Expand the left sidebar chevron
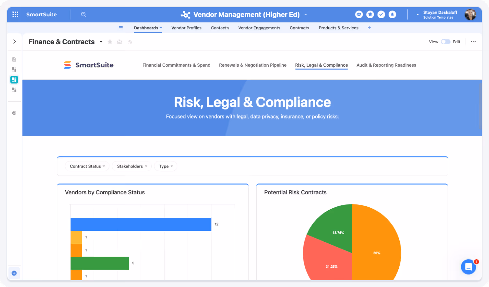 pyautogui.click(x=14, y=41)
